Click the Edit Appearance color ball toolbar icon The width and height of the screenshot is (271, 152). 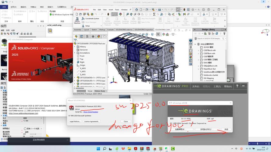coord(120,14)
